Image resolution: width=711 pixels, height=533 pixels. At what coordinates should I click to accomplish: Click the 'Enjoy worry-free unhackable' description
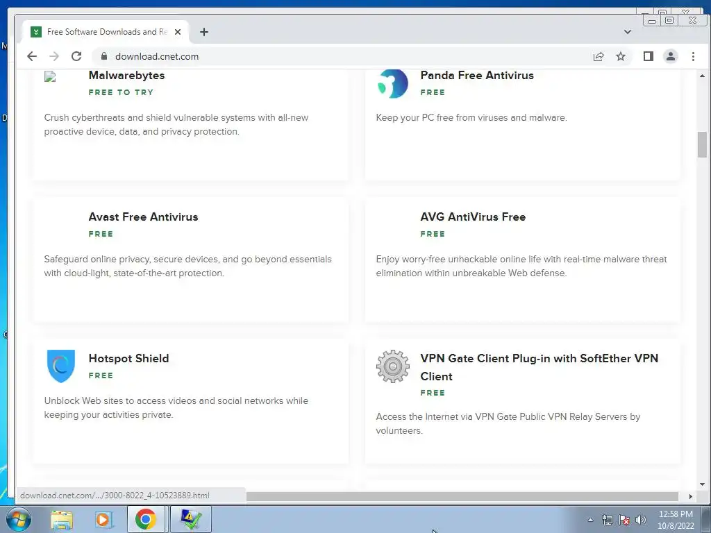[x=521, y=266]
